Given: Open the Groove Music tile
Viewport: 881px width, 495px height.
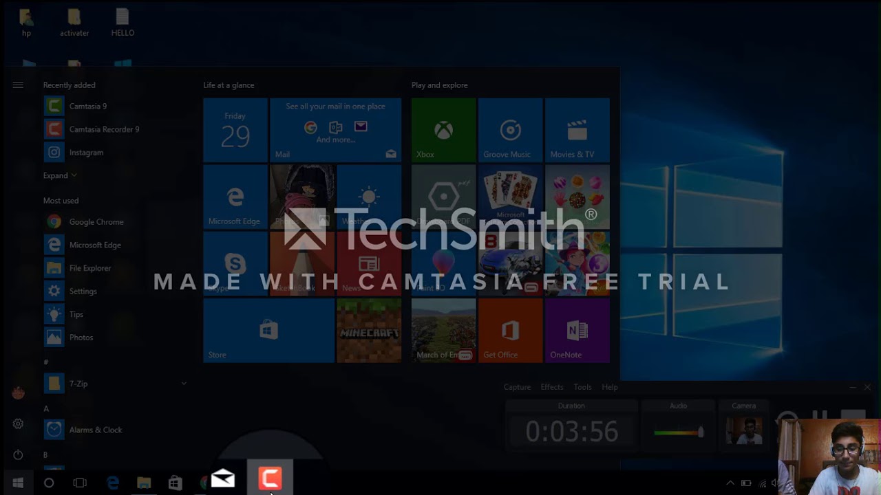Looking at the screenshot, I should 511,130.
